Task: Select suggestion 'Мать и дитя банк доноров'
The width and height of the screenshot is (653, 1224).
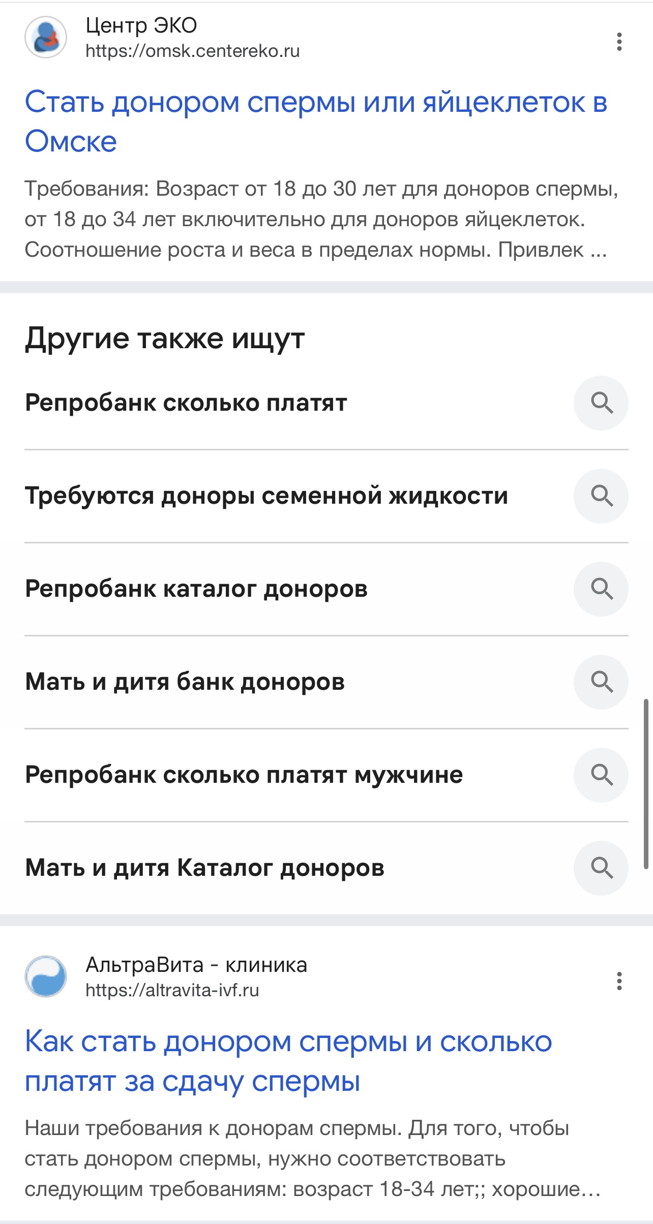Action: (x=185, y=682)
